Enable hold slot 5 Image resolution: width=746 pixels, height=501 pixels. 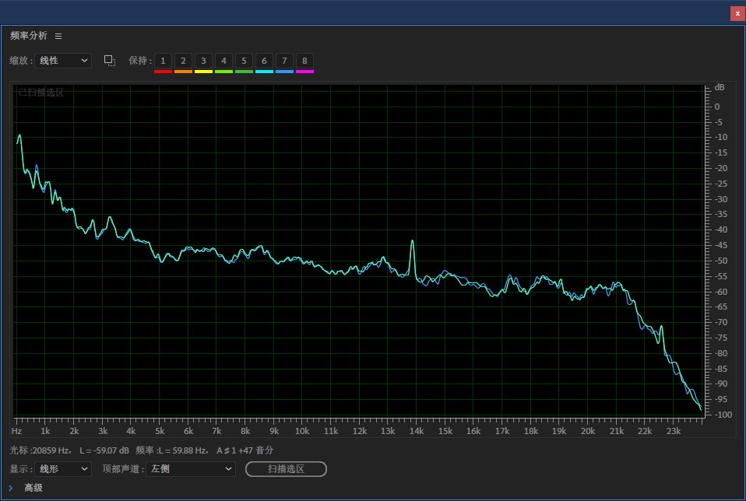point(244,61)
